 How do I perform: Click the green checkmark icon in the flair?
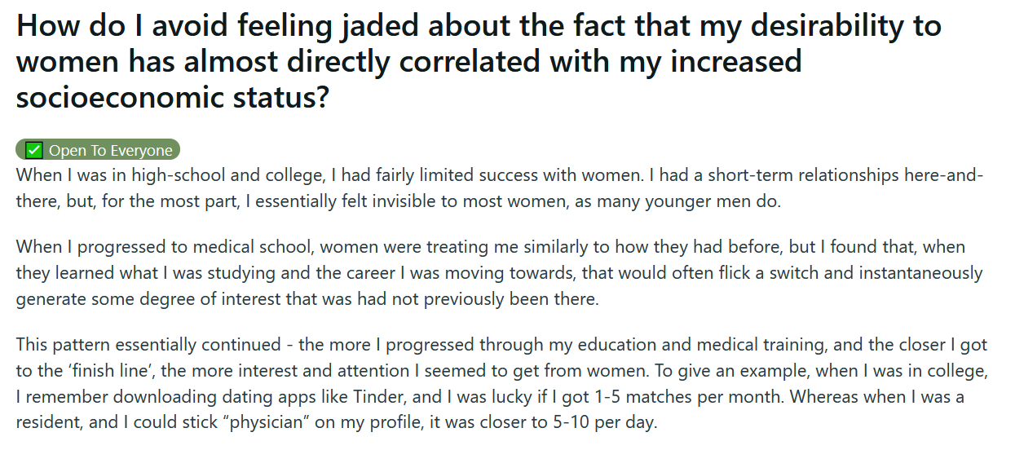[33, 150]
